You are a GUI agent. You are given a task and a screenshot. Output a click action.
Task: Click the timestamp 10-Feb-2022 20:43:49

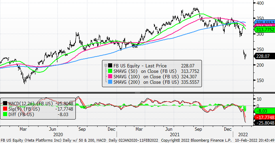click(255, 140)
